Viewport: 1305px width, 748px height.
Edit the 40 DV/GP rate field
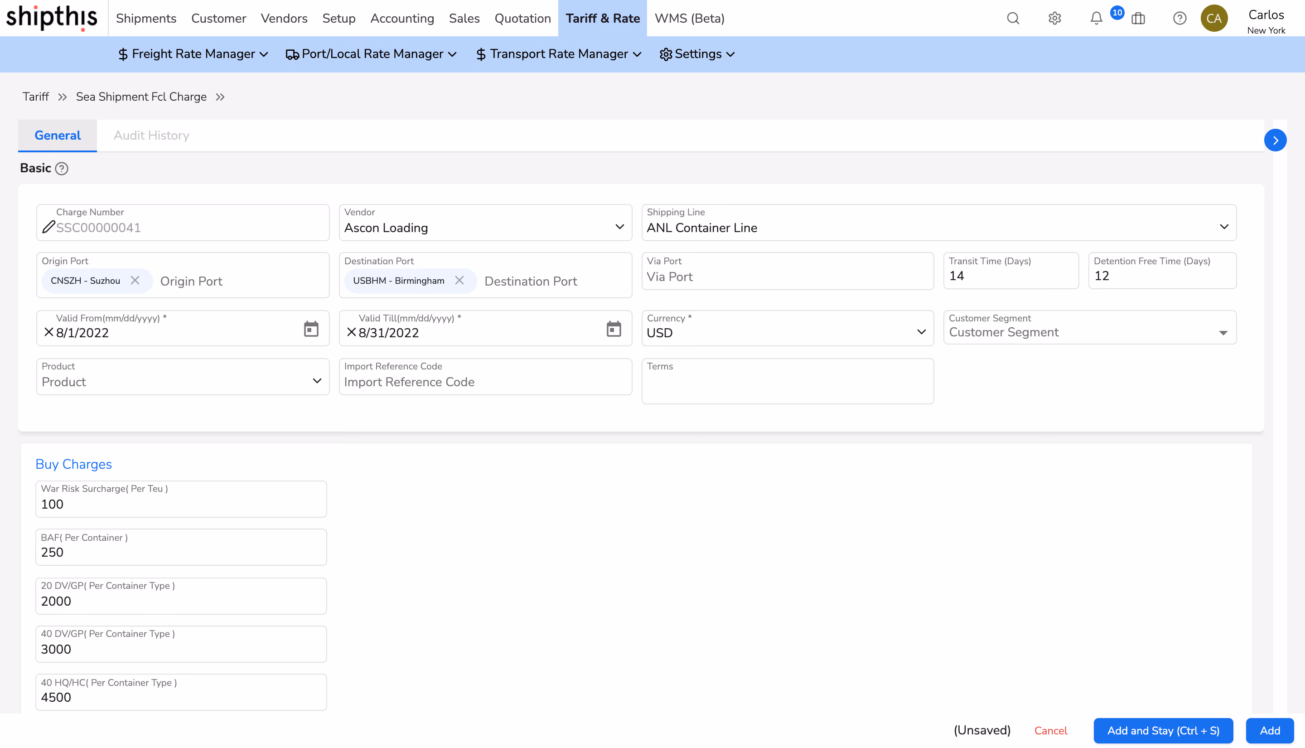pos(181,644)
